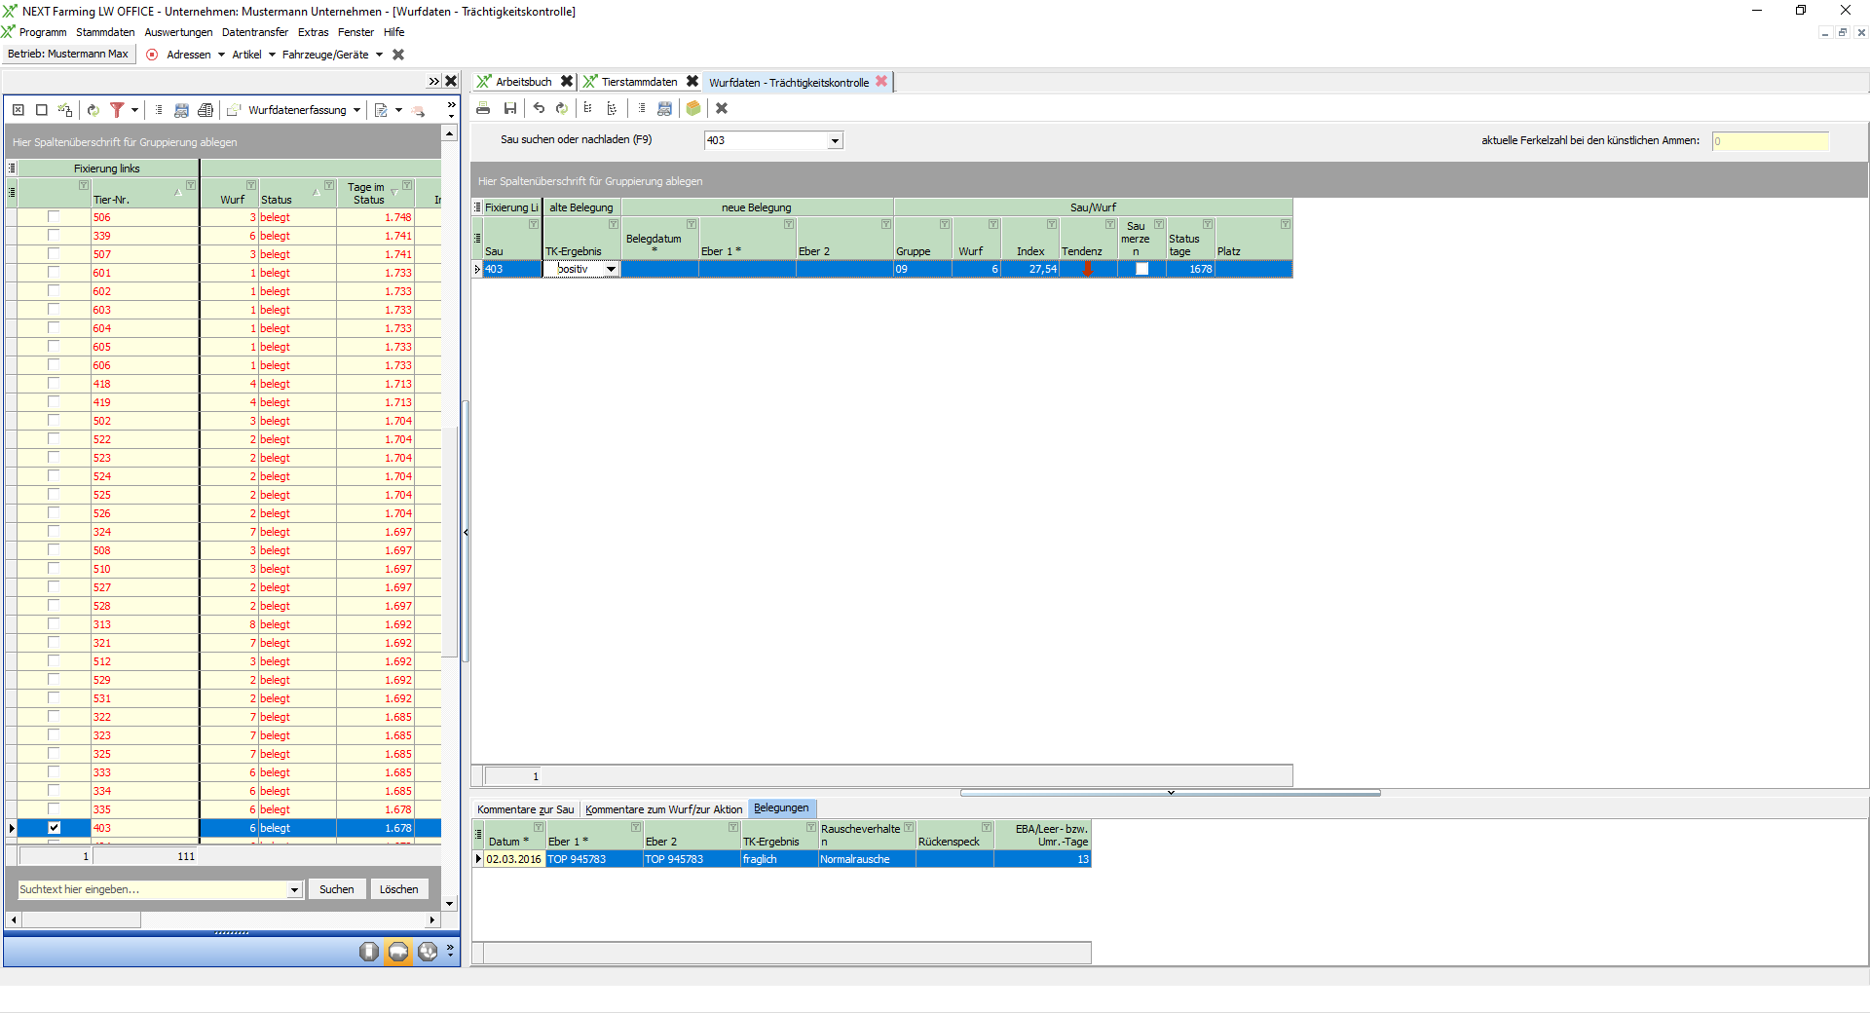The image size is (1870, 1013).
Task: Save with the floppy disk icon
Action: point(510,108)
